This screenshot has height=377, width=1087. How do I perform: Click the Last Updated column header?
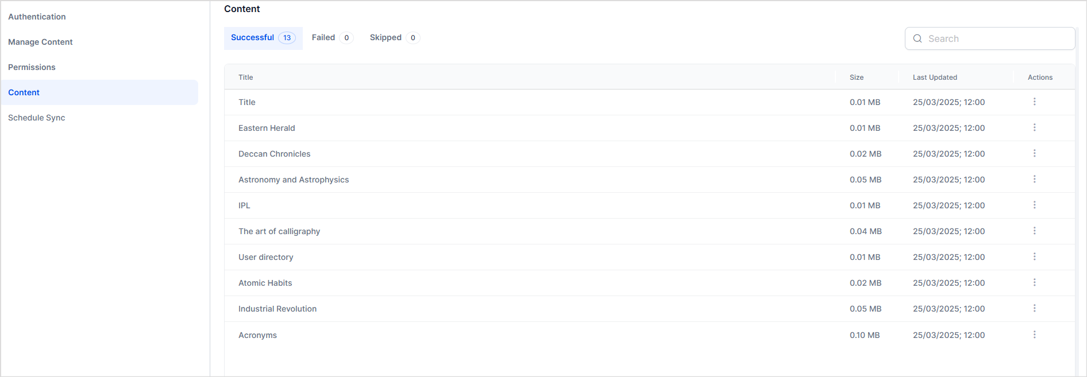click(x=935, y=77)
